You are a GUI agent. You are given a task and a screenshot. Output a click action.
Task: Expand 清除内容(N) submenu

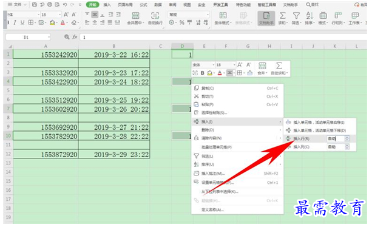click(x=237, y=138)
